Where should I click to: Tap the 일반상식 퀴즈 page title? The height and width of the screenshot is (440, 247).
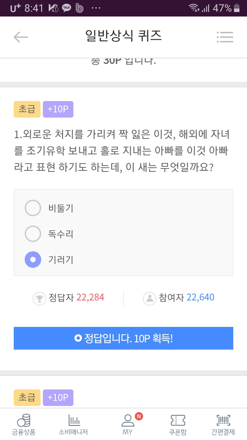click(x=123, y=36)
